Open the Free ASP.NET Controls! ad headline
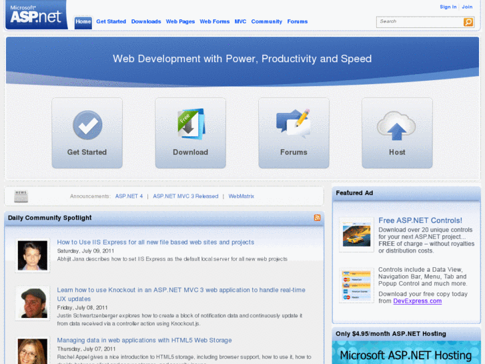485x364 pixels. [420, 220]
